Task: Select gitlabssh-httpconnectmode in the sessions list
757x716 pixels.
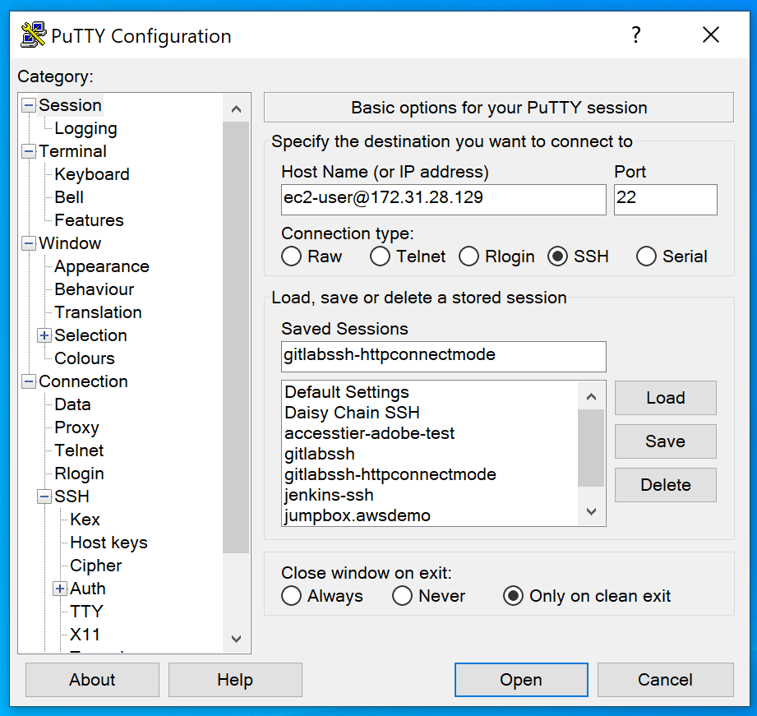Action: 431,474
